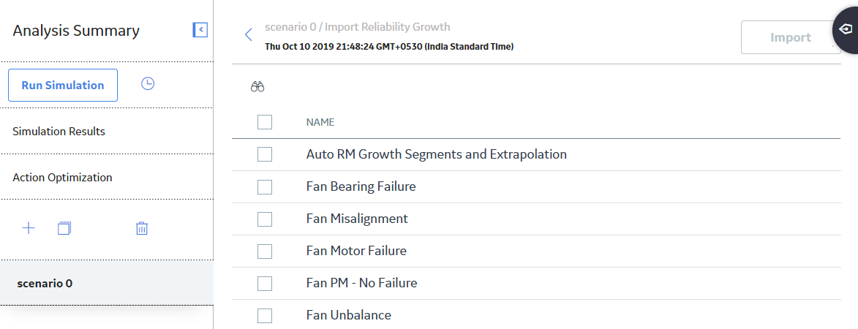Collapse the Analysis Summary panel
Image resolution: width=858 pixels, height=329 pixels.
pos(200,30)
